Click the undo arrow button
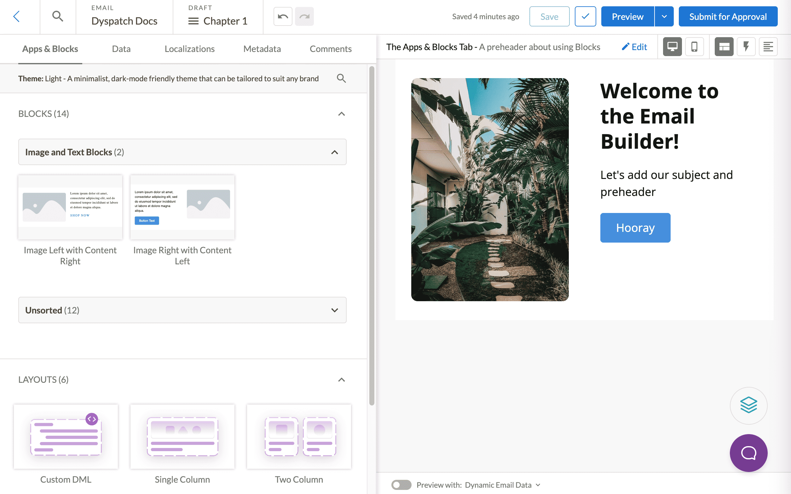This screenshot has height=494, width=791. coord(283,16)
